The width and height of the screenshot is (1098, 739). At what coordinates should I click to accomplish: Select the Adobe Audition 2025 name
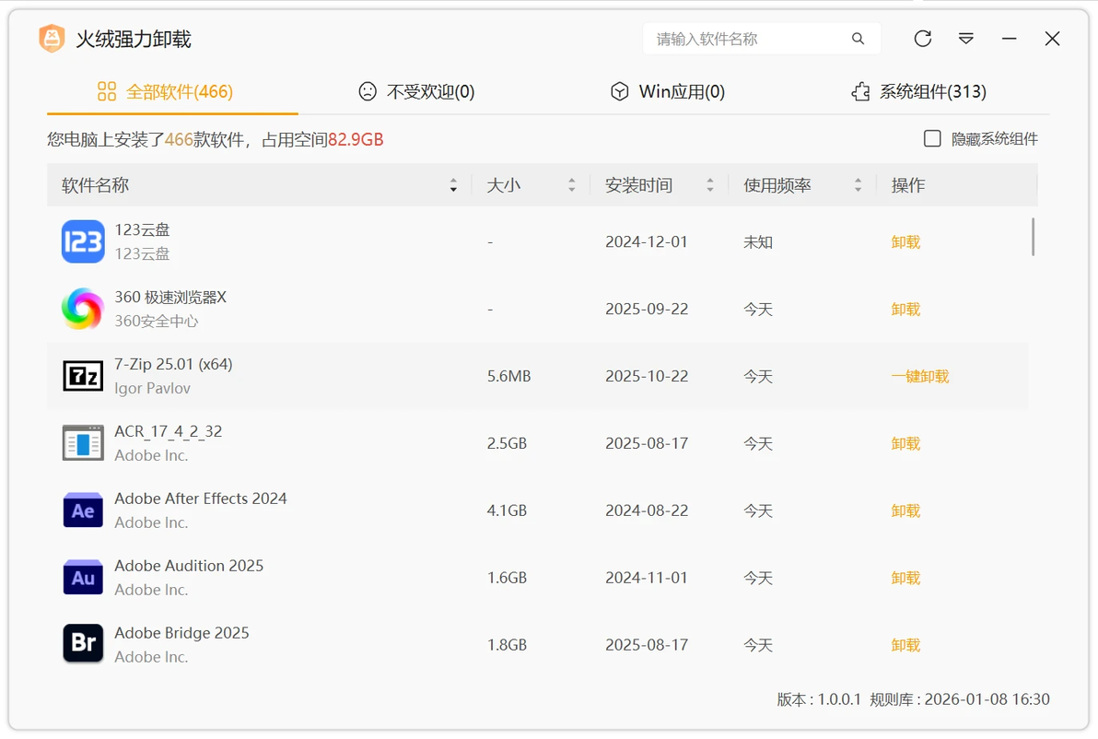pos(189,566)
